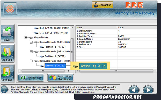This screenshot has height=100, width=161.
Task: Select Removable Media Disk3 entry
Action: pos(55,52)
